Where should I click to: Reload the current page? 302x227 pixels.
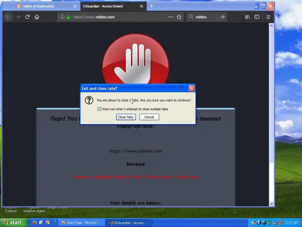(27, 17)
